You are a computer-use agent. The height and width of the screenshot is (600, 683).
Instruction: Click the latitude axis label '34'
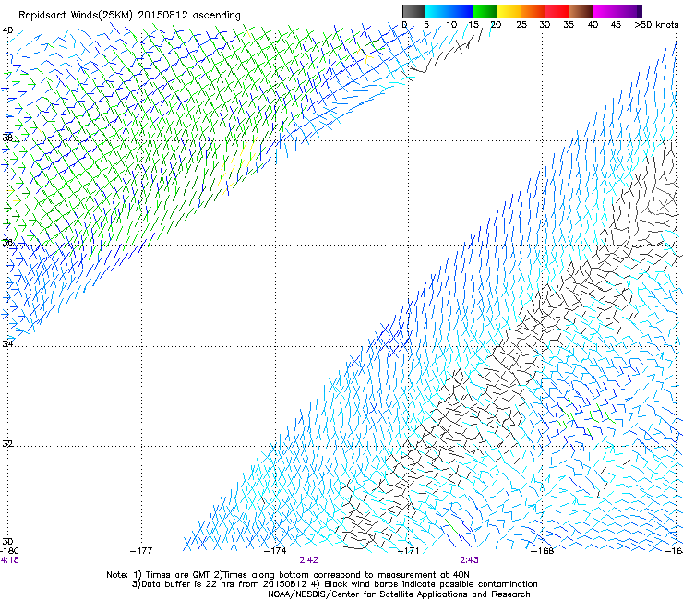[7, 343]
